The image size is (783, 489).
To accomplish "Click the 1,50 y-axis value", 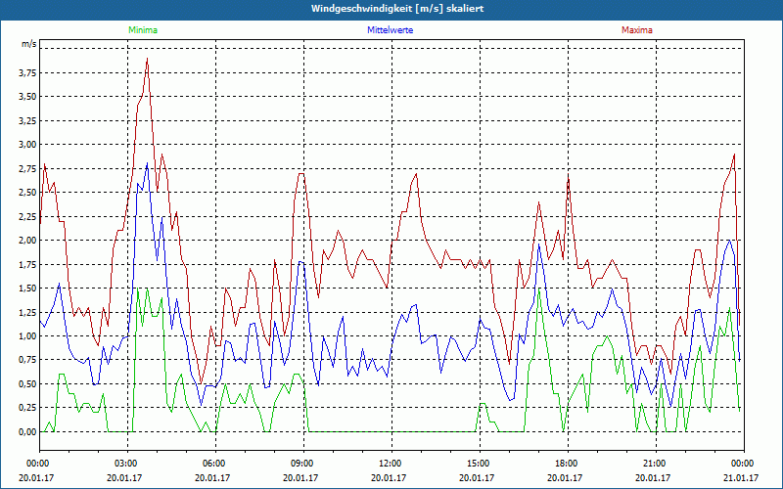I will pyautogui.click(x=27, y=289).
